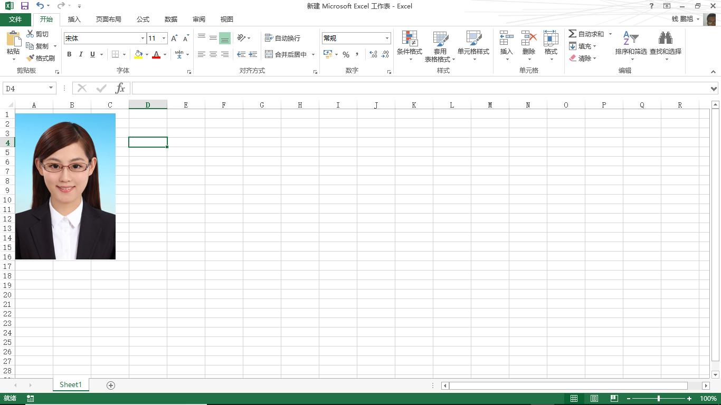The height and width of the screenshot is (405, 721).
Task: Toggle wrap text (自动换行)
Action: tap(283, 37)
